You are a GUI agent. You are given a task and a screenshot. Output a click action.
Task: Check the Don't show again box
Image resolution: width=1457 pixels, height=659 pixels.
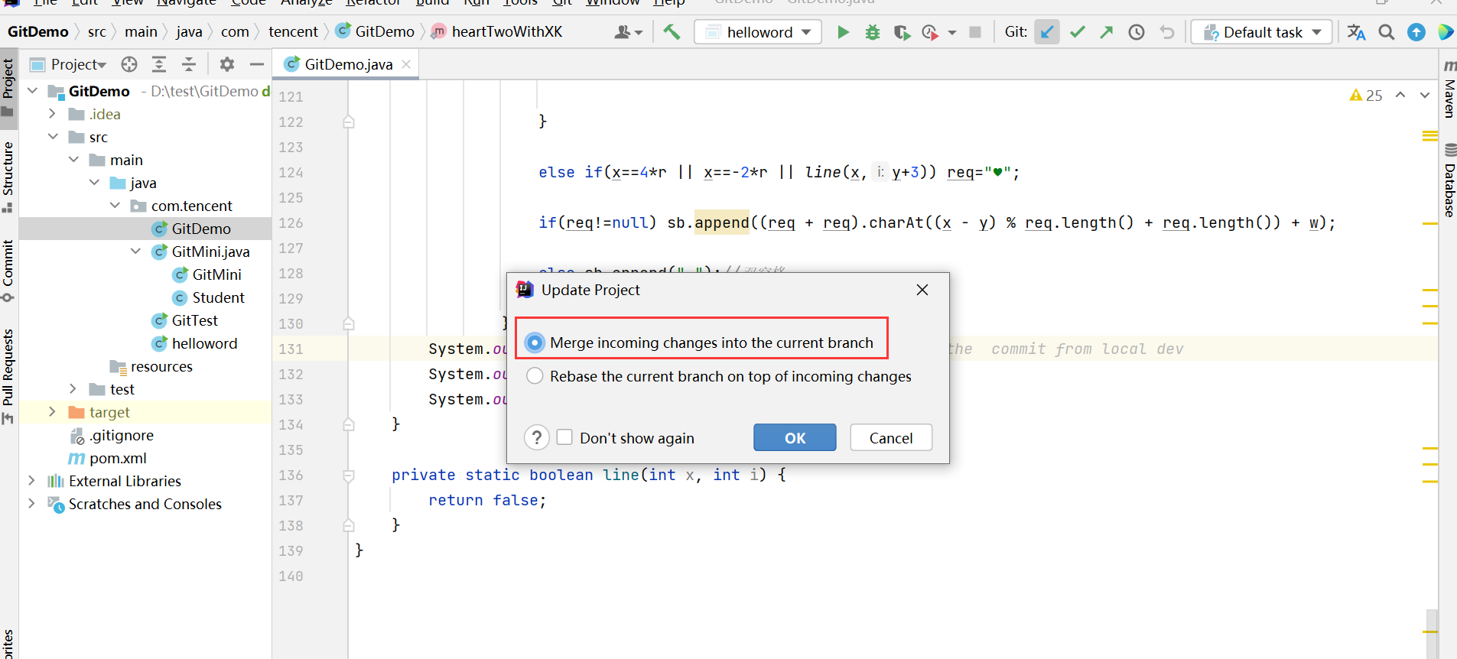[564, 437]
